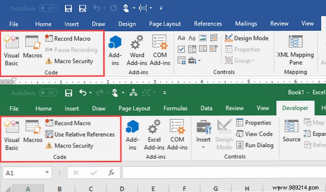Customize Word Quick Access Toolbar
Image resolution: width=326 pixels, height=192 pixels.
coord(161,9)
